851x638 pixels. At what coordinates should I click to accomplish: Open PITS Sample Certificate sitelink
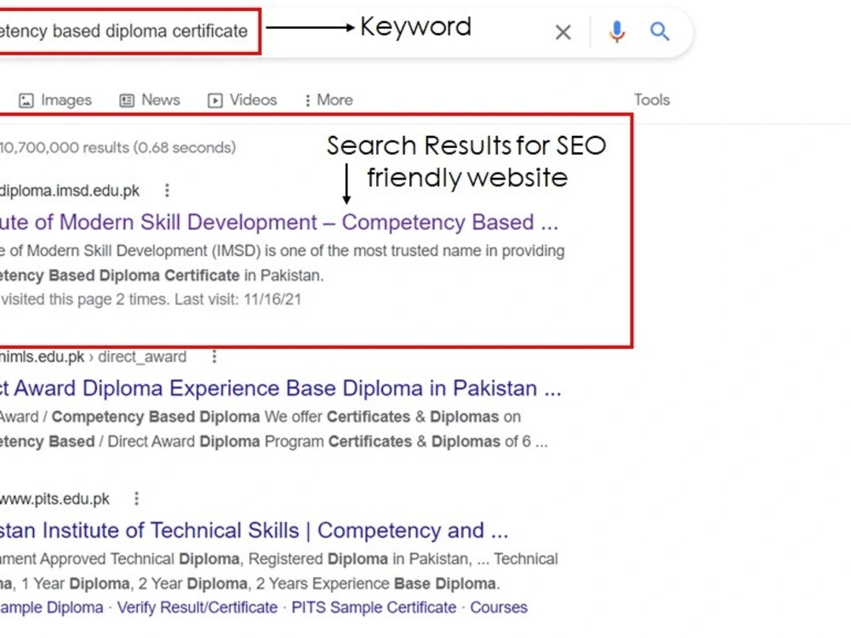click(x=374, y=607)
